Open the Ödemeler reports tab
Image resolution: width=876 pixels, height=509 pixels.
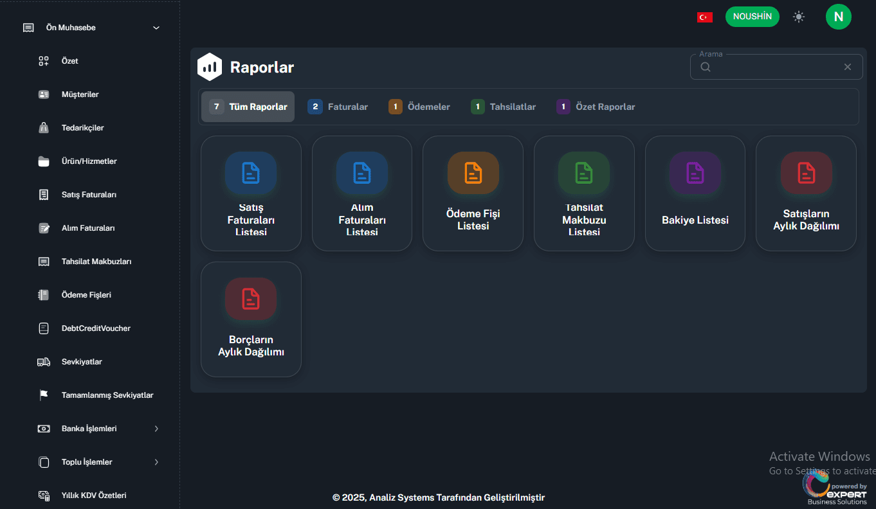coord(419,107)
